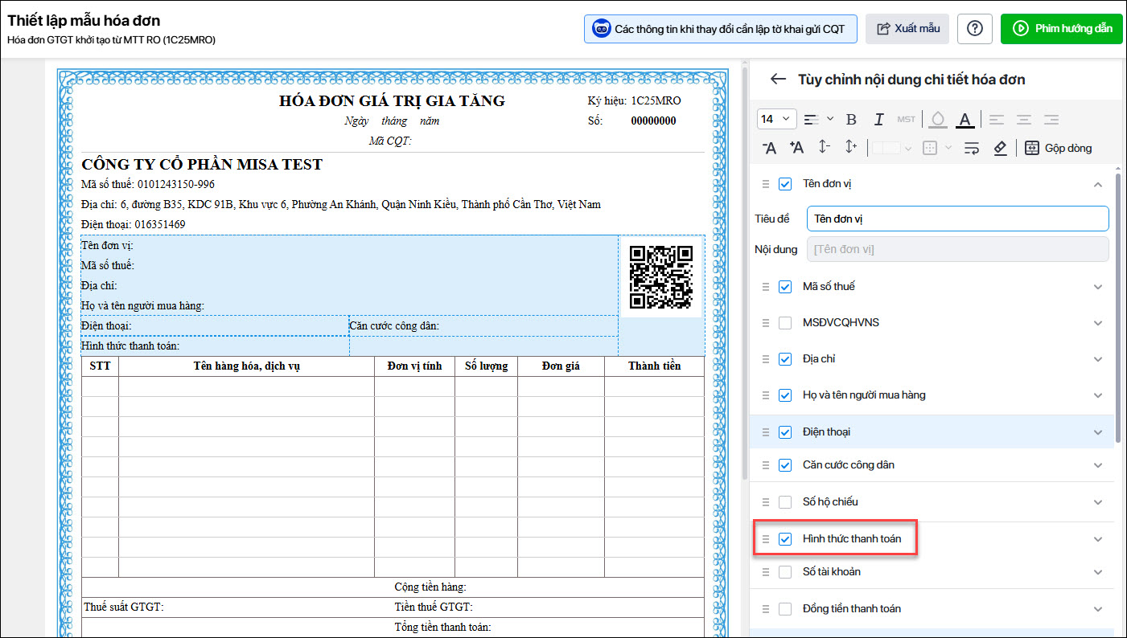Click the increase font size icon
The height and width of the screenshot is (638, 1127).
pyautogui.click(x=796, y=148)
